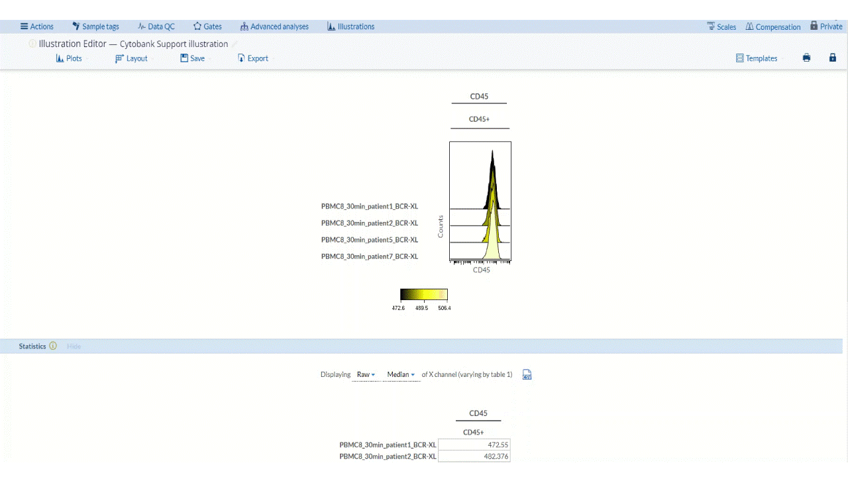The height and width of the screenshot is (477, 848).
Task: Open the Raw display dropdown
Action: pyautogui.click(x=366, y=375)
